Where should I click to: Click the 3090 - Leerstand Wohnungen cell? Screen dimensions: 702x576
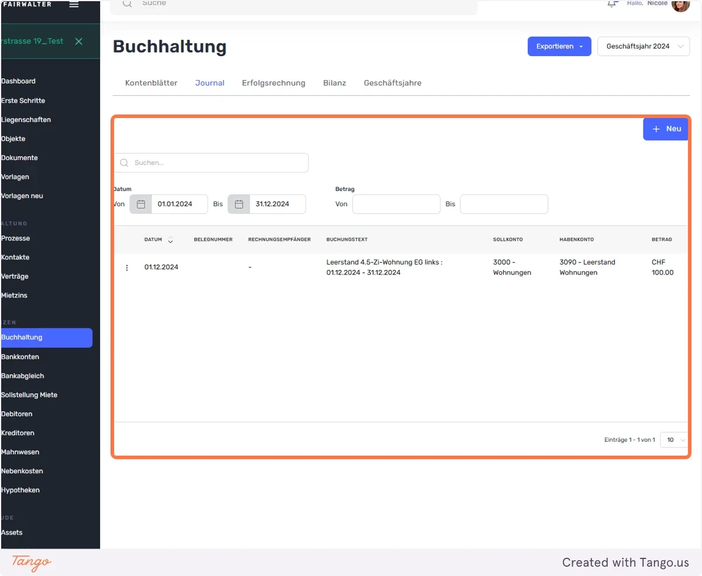coord(587,268)
